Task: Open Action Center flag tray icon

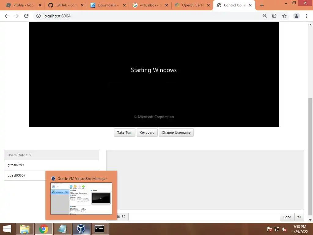Action: [269, 229]
